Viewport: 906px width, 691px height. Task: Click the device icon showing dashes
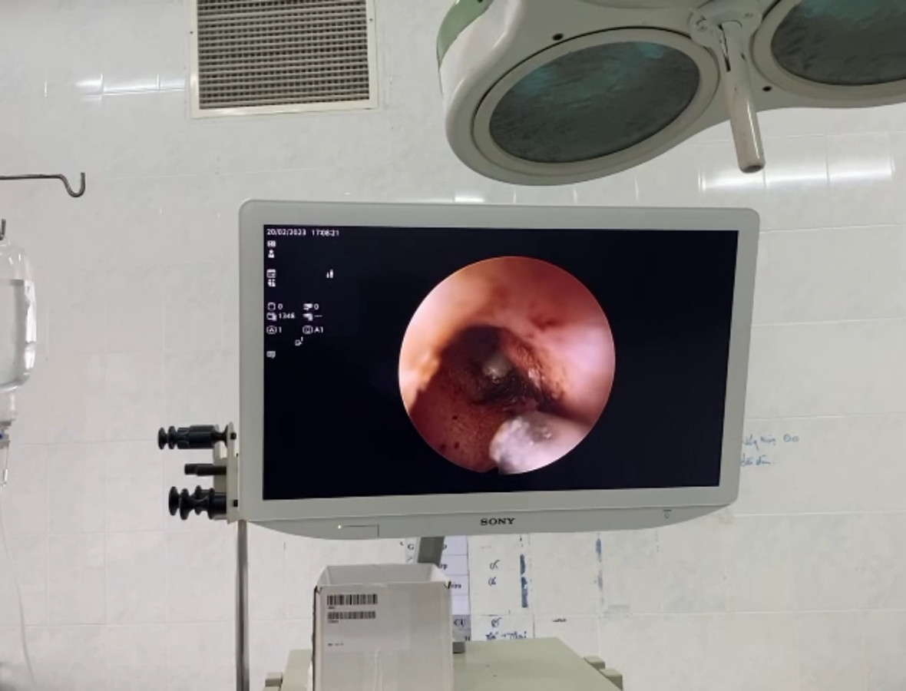308,316
